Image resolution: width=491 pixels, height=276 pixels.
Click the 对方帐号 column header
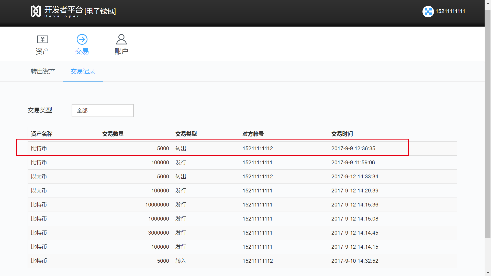click(x=253, y=134)
